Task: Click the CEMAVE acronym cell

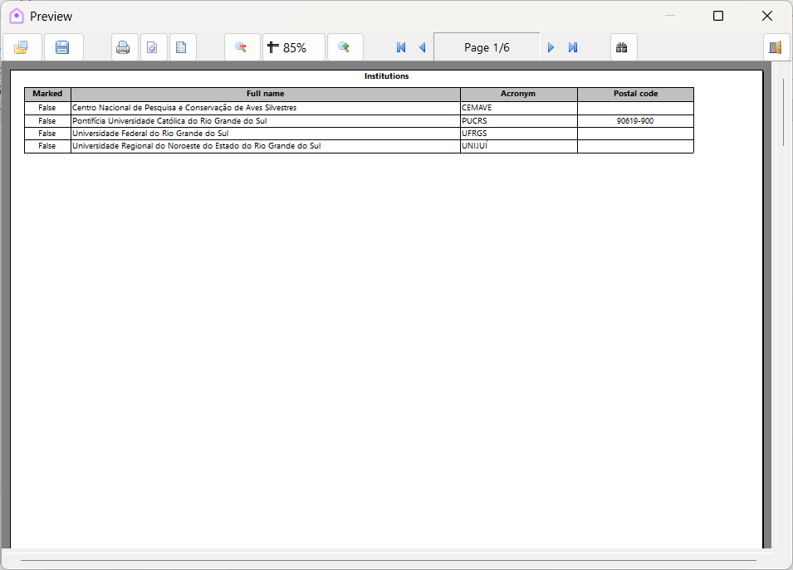Action: click(519, 108)
